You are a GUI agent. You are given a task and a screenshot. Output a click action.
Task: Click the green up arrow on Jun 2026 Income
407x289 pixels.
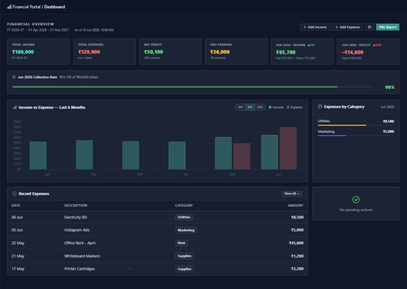point(309,45)
